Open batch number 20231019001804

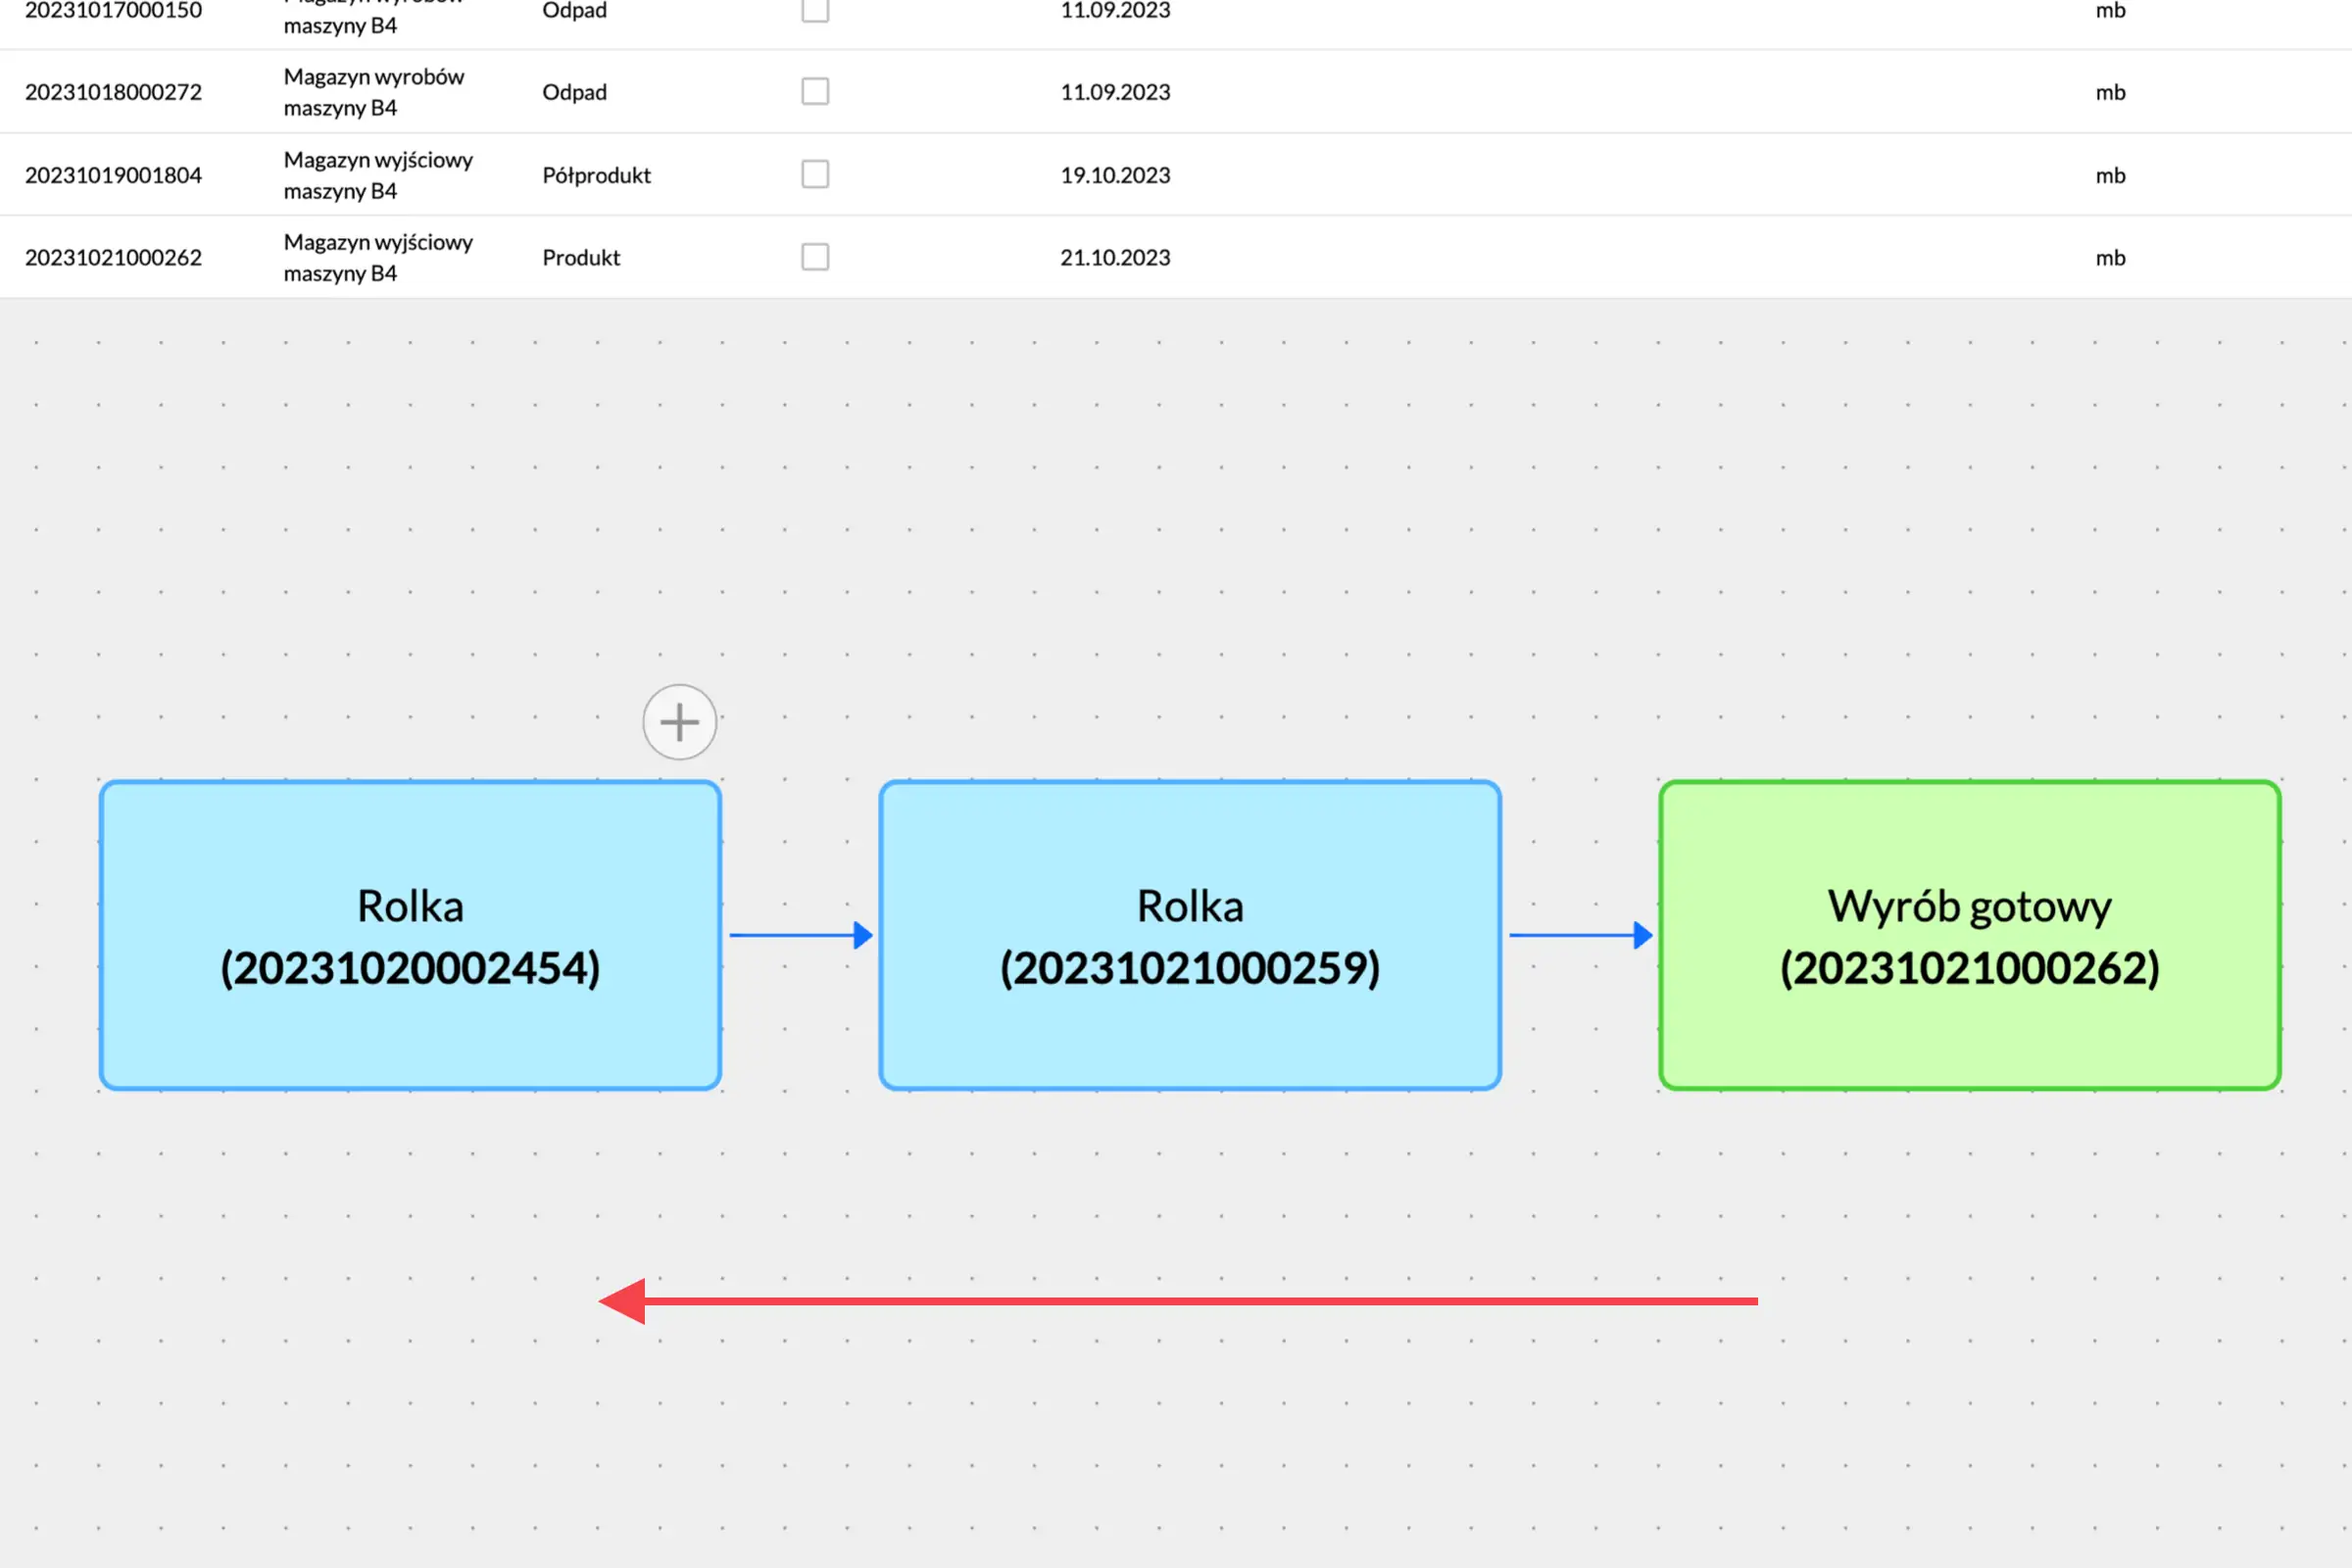click(113, 175)
